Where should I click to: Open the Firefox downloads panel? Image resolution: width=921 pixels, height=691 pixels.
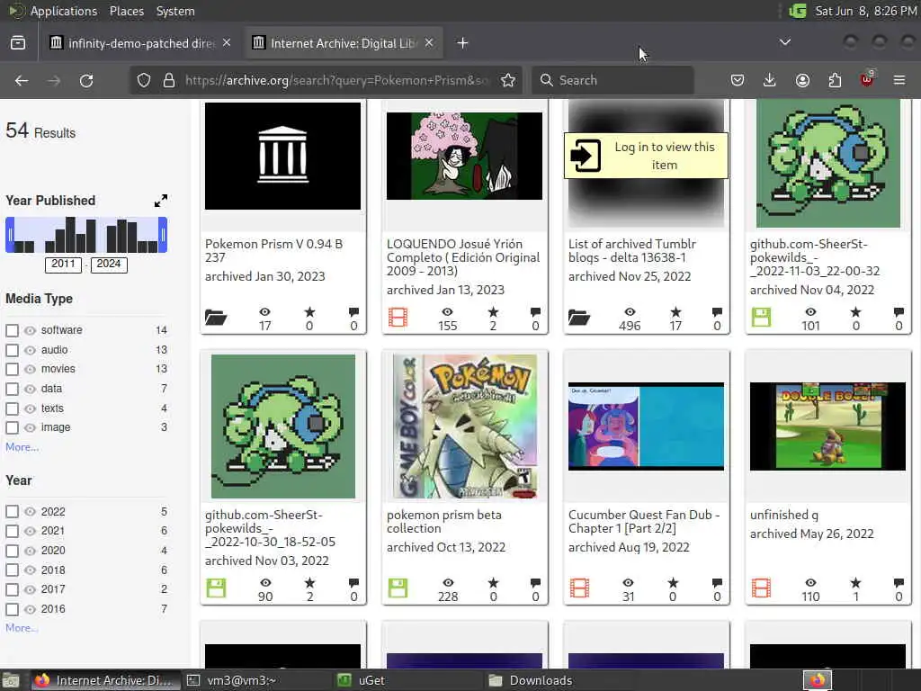pos(770,80)
